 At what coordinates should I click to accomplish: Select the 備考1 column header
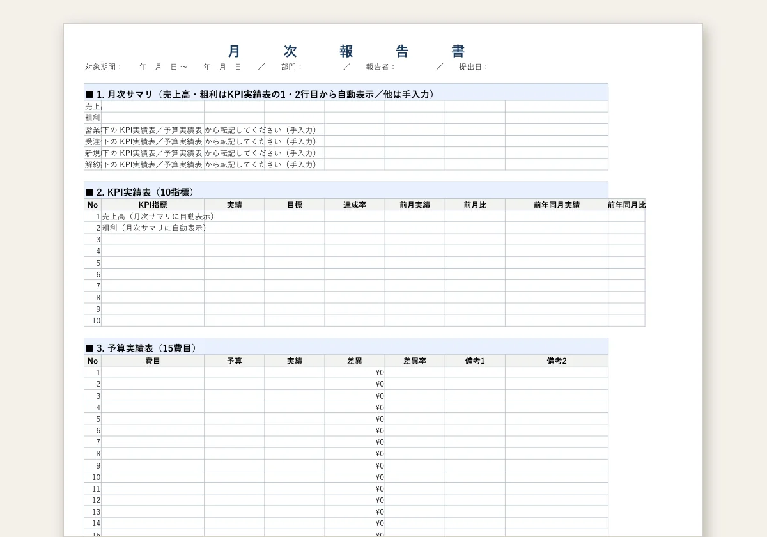pos(475,361)
